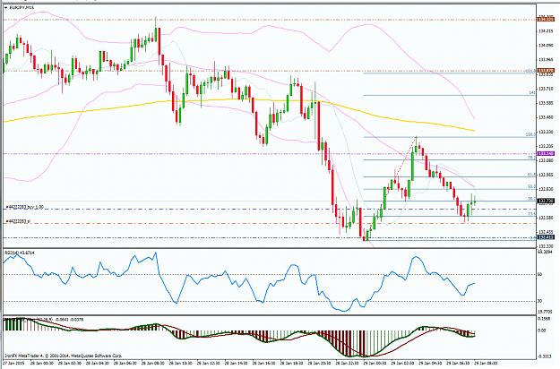The height and width of the screenshot is (369, 560).
Task: Select the Fibonacci 50.0 level label
Action: 531,186
